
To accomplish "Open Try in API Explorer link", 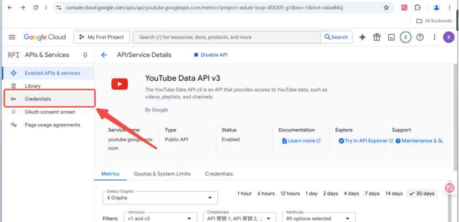I will point(366,141).
